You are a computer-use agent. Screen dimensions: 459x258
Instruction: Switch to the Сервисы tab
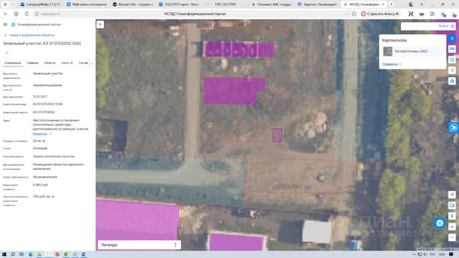click(x=32, y=63)
